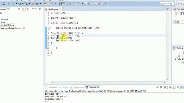
Task: Click the Search flashlight icon
Action: [x=52, y=4]
